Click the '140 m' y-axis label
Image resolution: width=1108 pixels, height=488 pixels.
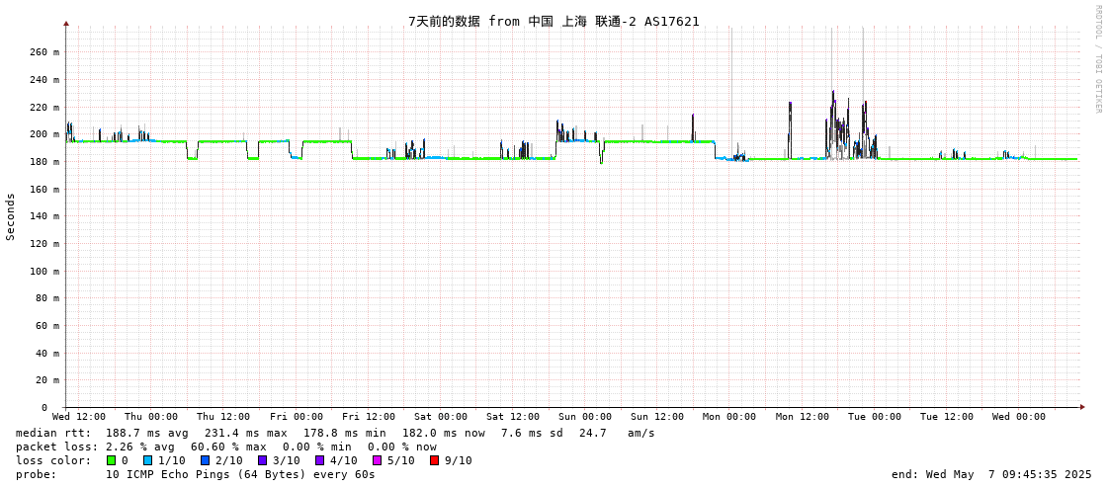[44, 216]
